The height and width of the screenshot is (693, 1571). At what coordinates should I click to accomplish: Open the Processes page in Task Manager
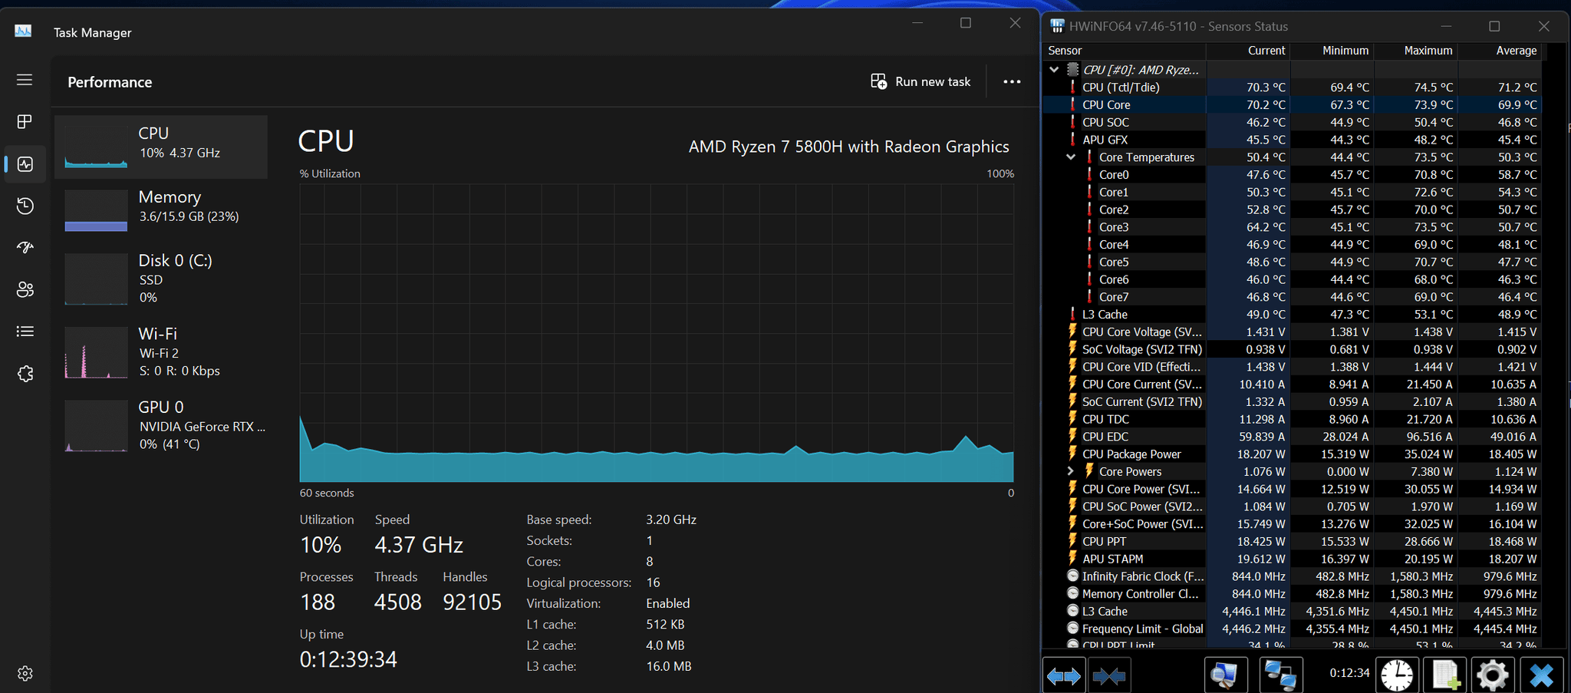point(25,122)
